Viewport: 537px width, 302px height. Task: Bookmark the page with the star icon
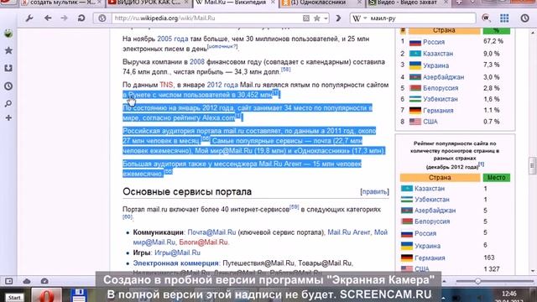pyautogui.click(x=317, y=18)
